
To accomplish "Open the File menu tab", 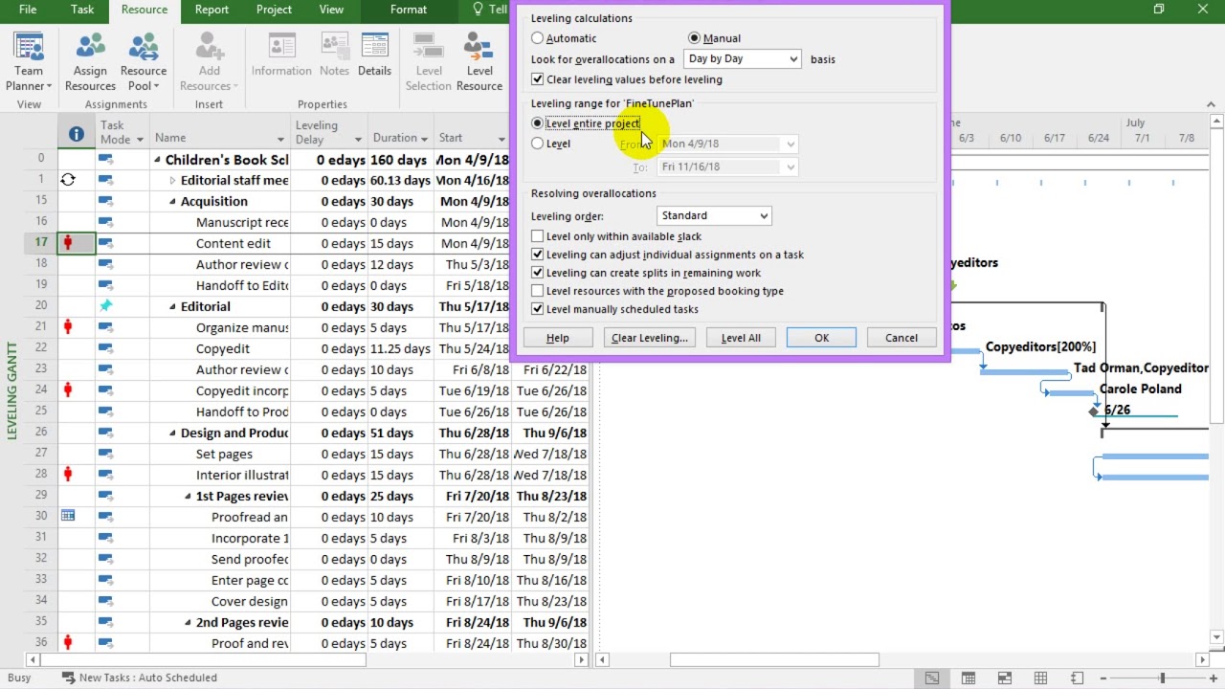I will tap(28, 10).
